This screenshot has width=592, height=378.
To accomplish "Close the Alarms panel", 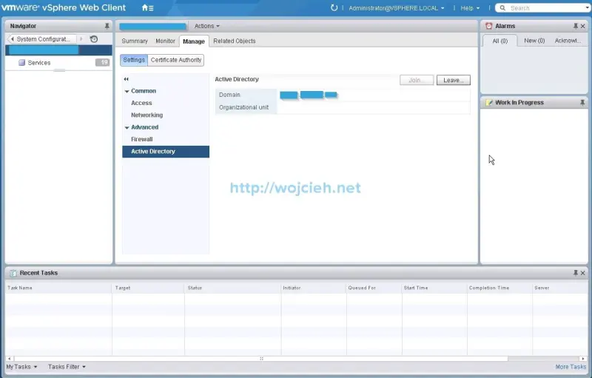I will [584, 26].
